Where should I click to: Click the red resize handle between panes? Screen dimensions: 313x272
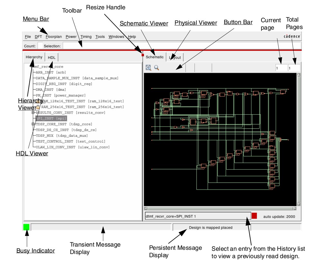coord(143,55)
